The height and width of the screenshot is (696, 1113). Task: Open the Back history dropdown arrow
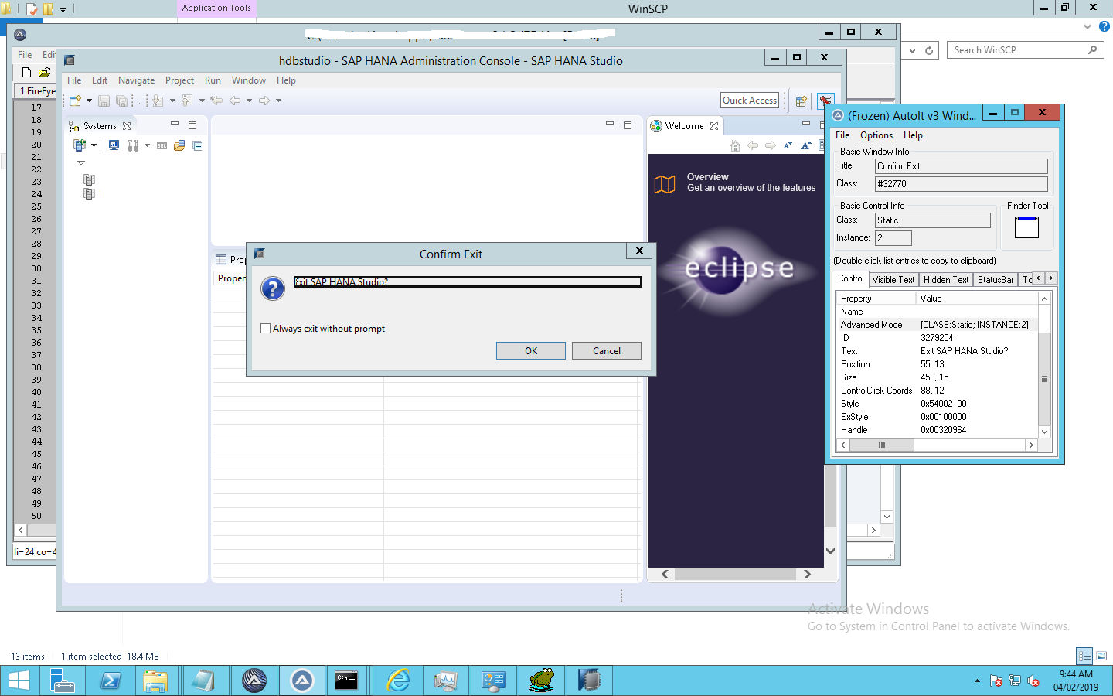click(249, 101)
